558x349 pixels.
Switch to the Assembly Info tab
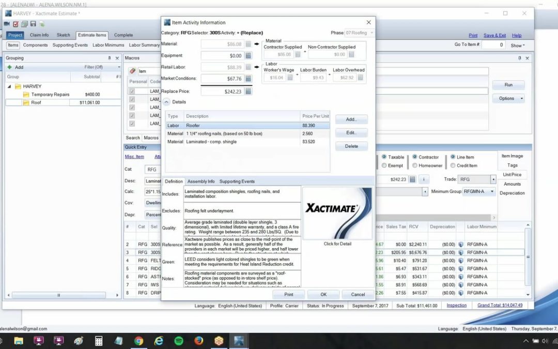[201, 181]
